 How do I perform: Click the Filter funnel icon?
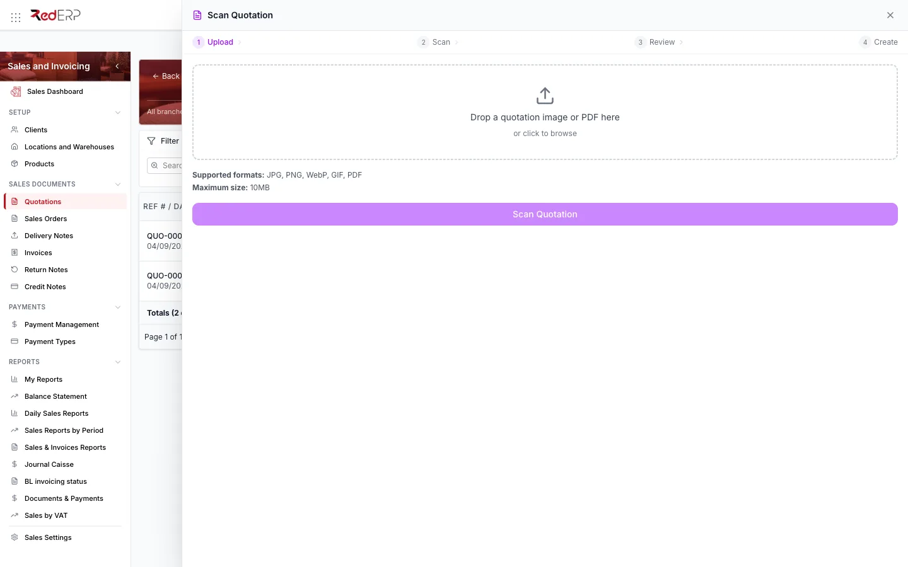151,141
